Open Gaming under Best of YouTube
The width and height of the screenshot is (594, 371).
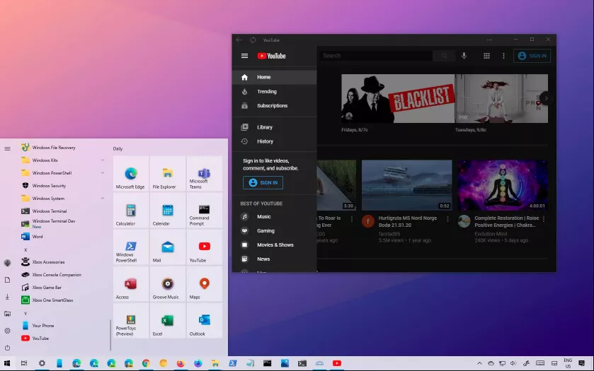[x=274, y=230]
